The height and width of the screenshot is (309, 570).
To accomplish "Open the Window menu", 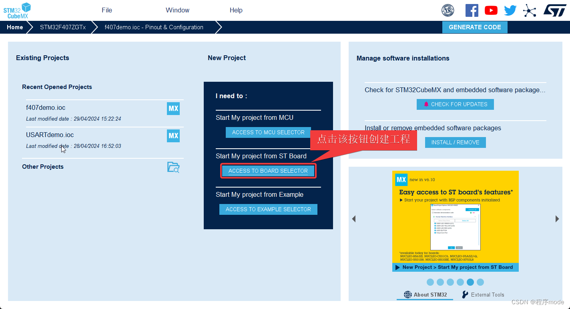I will (178, 10).
